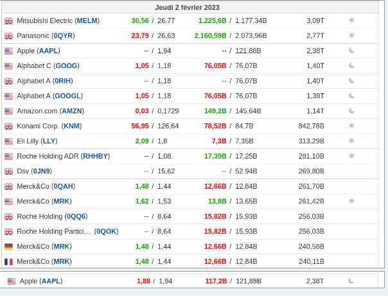Click the Jeudi 2 février 2023 date header

tap(187, 8)
